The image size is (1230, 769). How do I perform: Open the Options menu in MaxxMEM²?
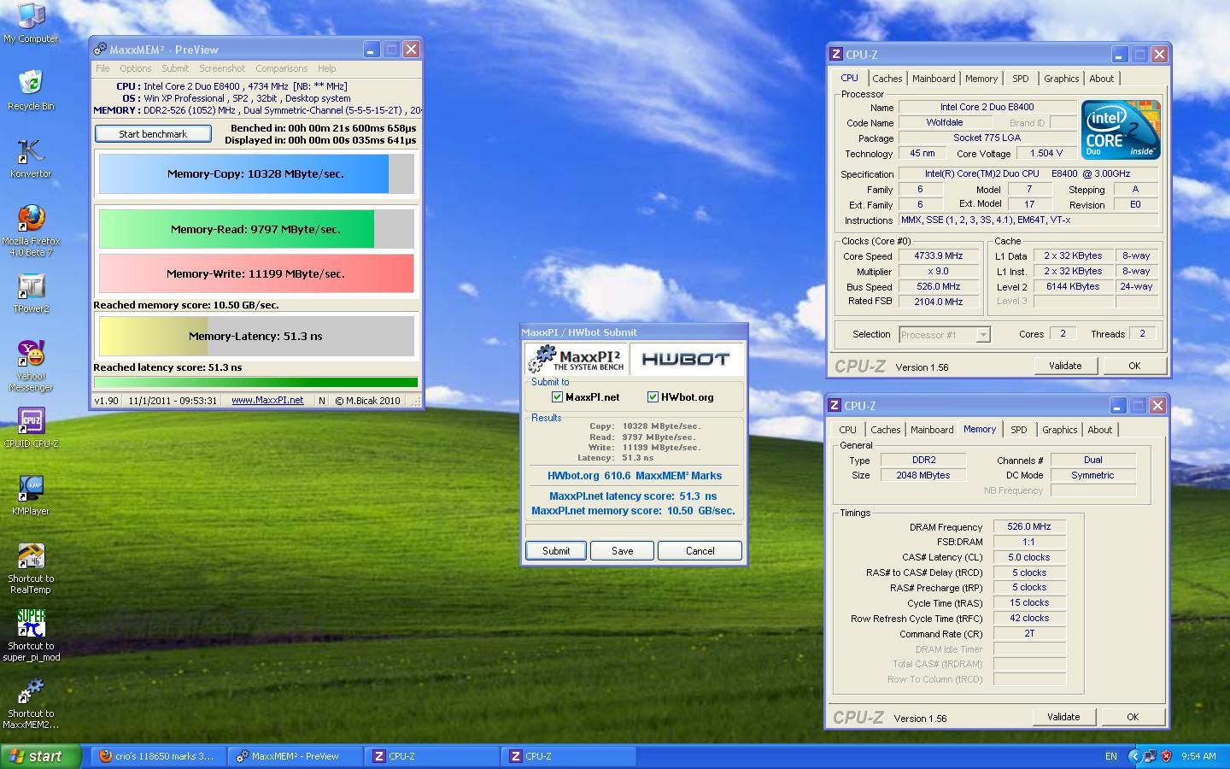(x=135, y=68)
